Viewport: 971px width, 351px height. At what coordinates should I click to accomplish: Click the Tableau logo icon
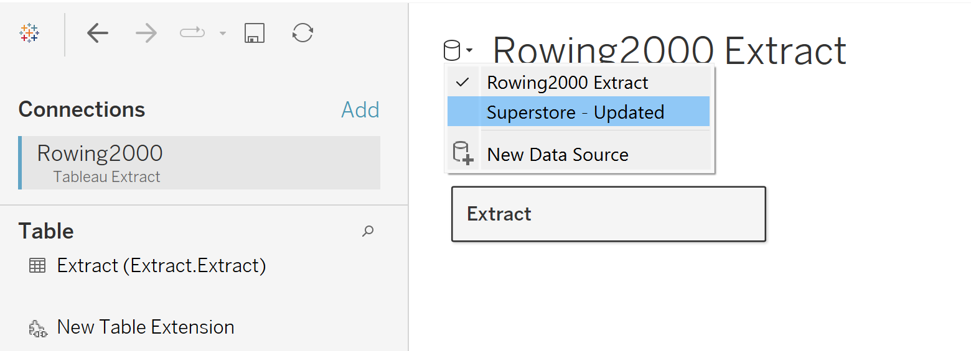pyautogui.click(x=29, y=33)
